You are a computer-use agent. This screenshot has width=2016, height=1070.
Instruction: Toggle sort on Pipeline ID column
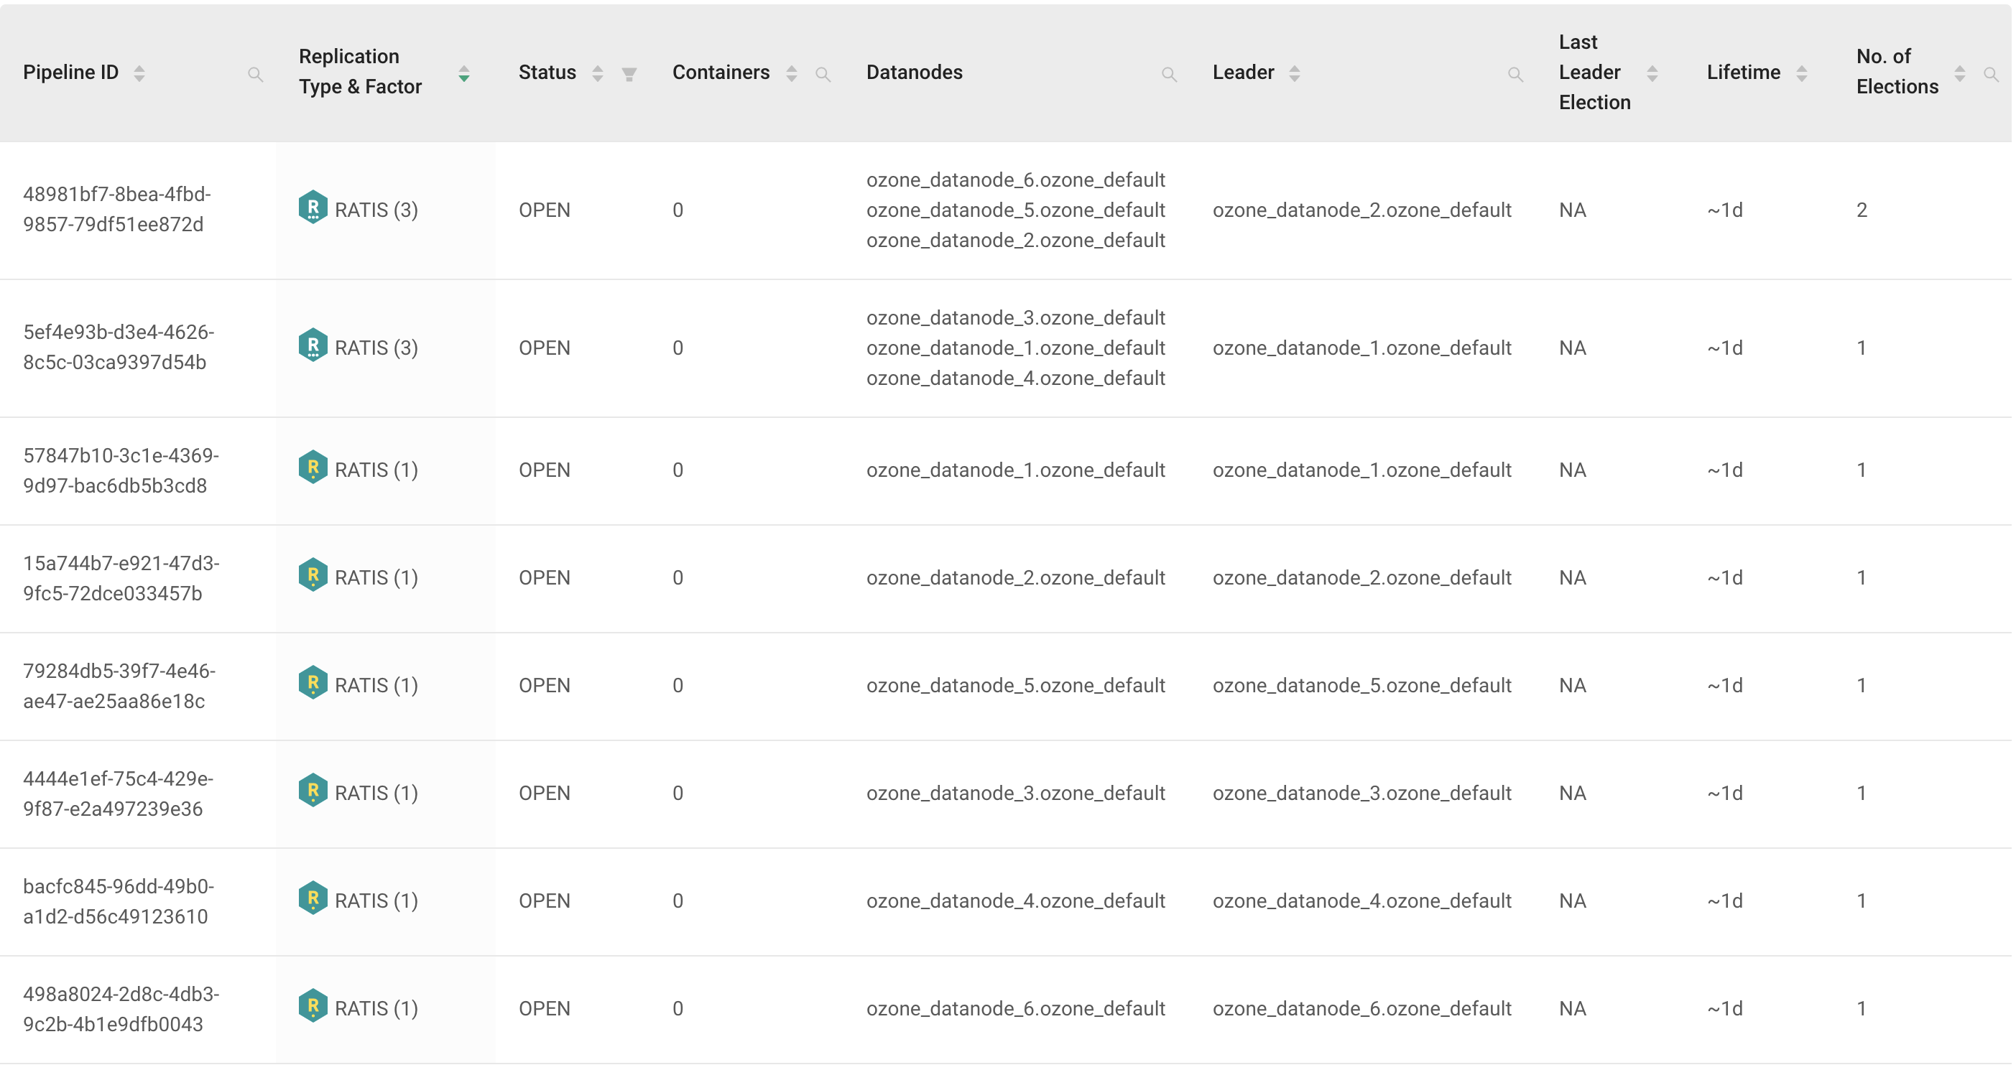pyautogui.click(x=139, y=73)
